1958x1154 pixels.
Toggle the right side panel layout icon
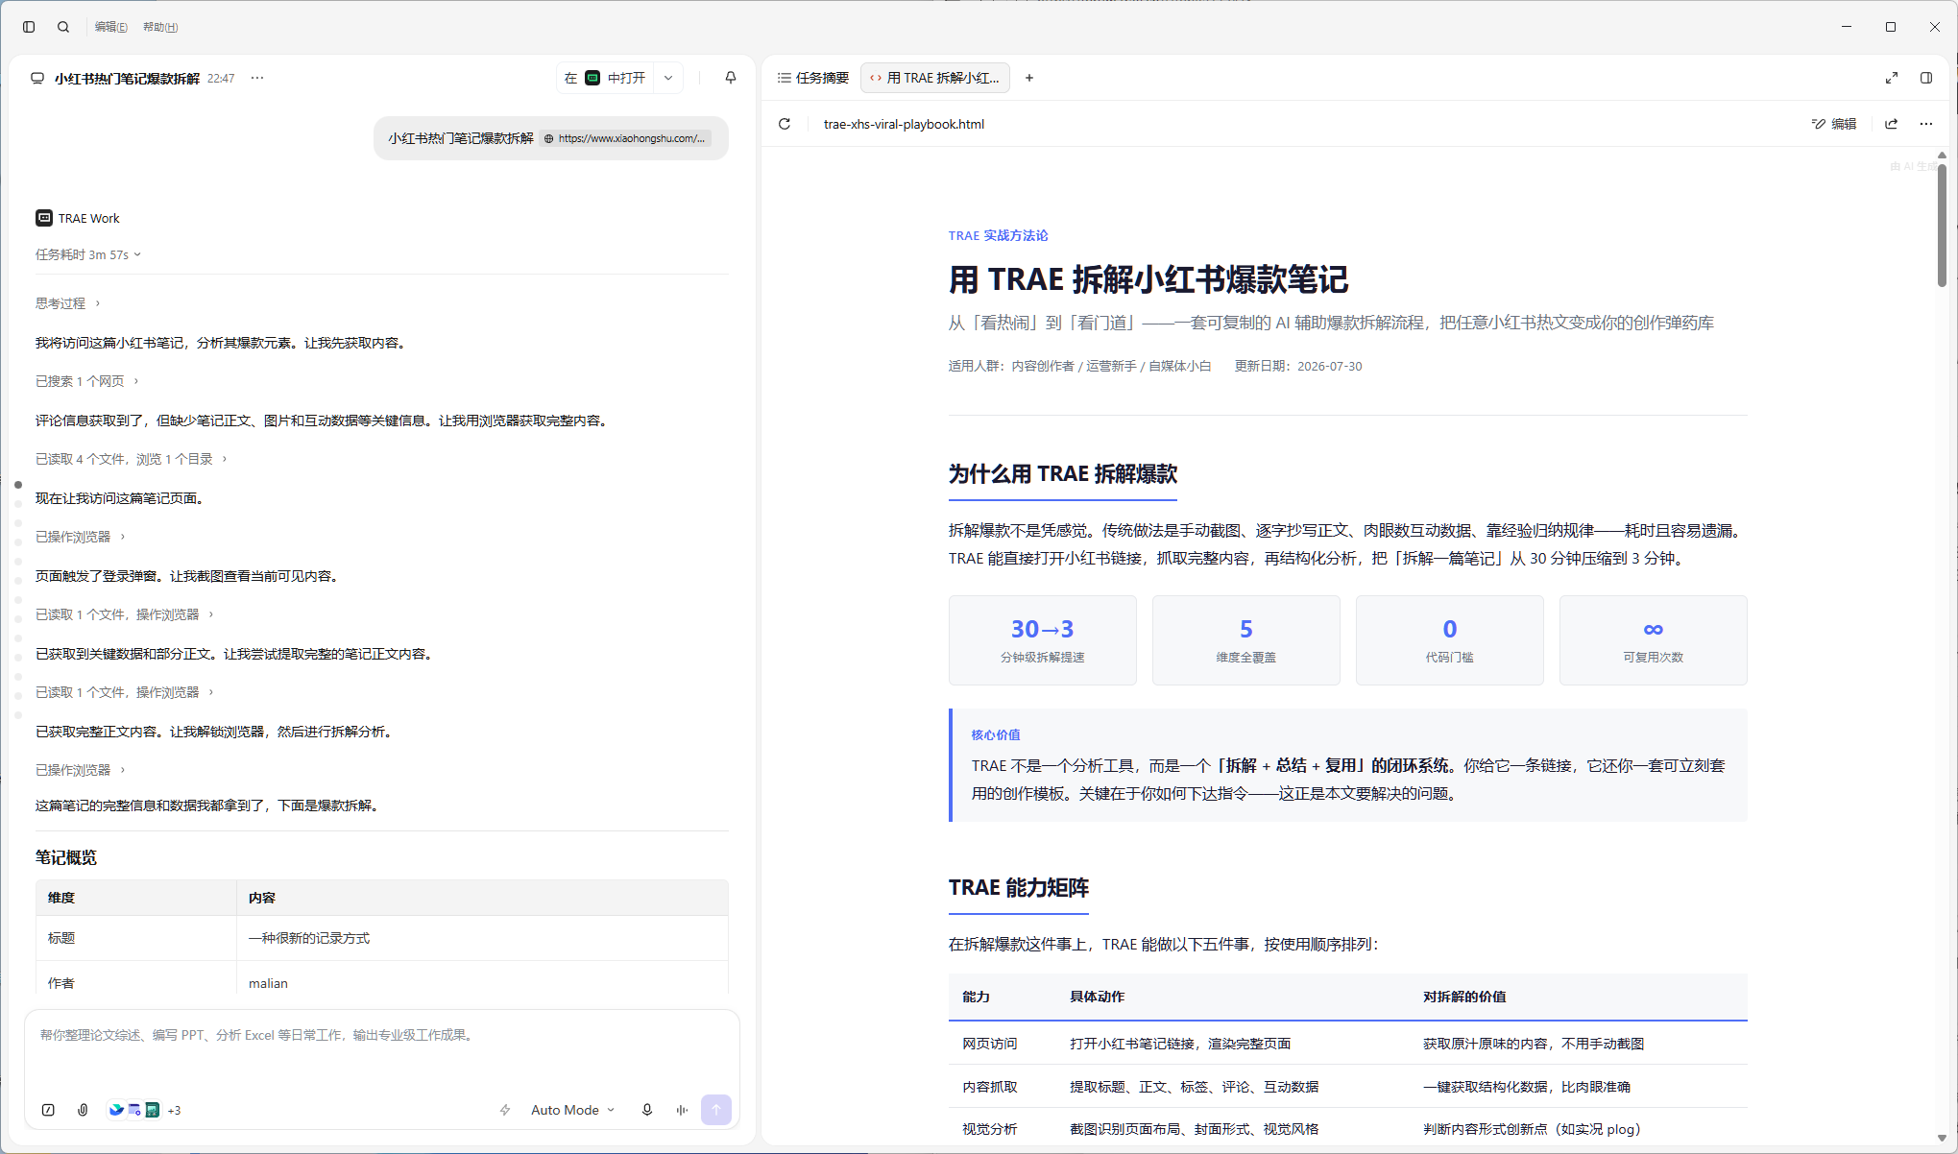pos(1926,78)
